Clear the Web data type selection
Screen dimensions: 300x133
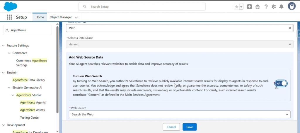290,28
